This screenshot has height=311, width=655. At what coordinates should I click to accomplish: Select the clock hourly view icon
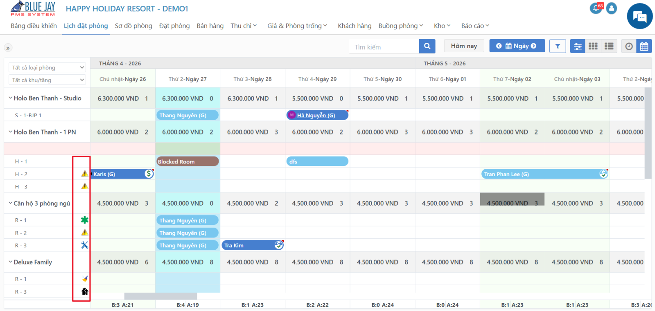point(629,46)
